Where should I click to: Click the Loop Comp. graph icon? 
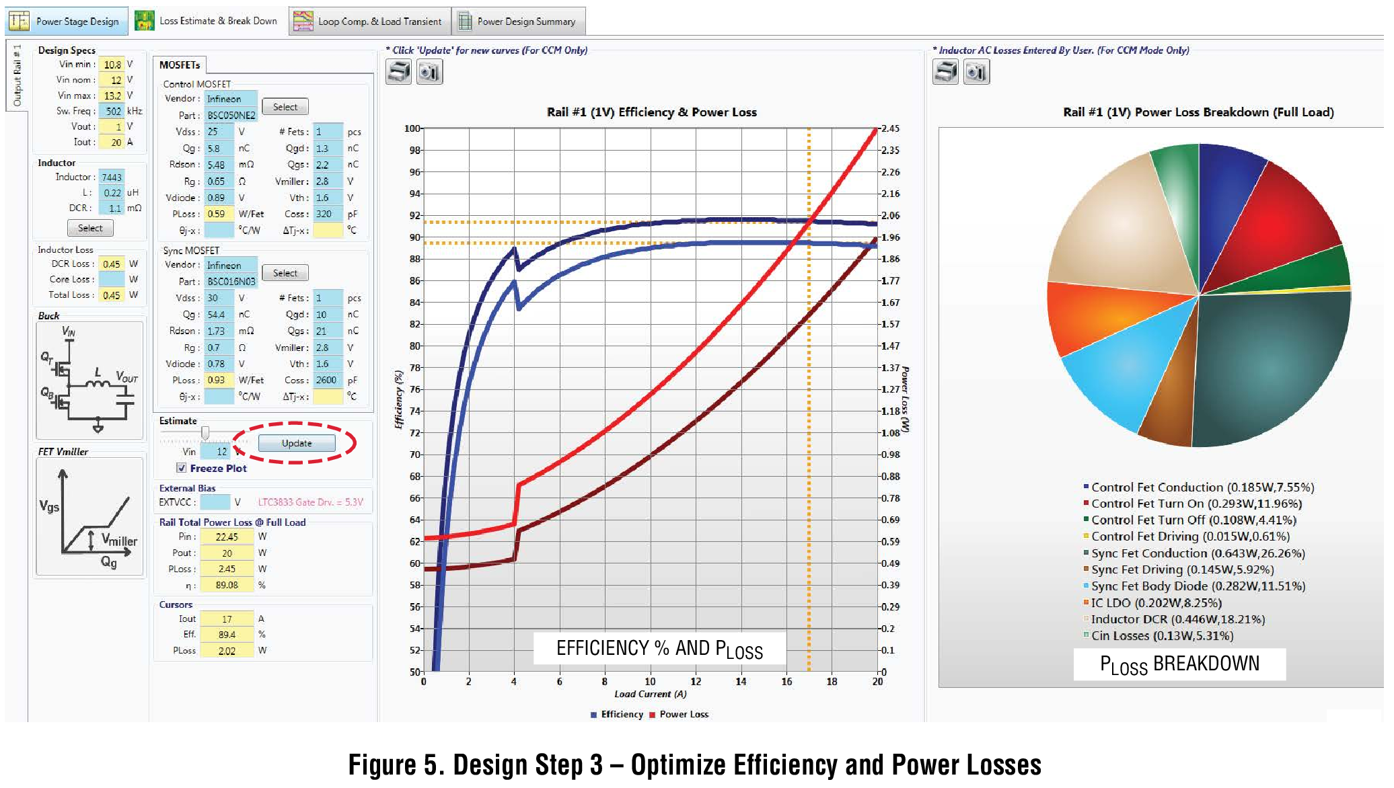point(303,22)
